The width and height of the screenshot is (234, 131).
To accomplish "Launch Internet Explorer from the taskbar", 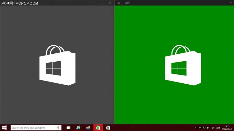I will point(78,127).
